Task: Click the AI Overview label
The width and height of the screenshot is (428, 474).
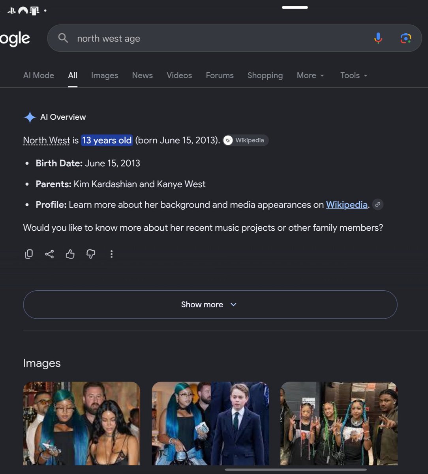Action: pos(63,117)
